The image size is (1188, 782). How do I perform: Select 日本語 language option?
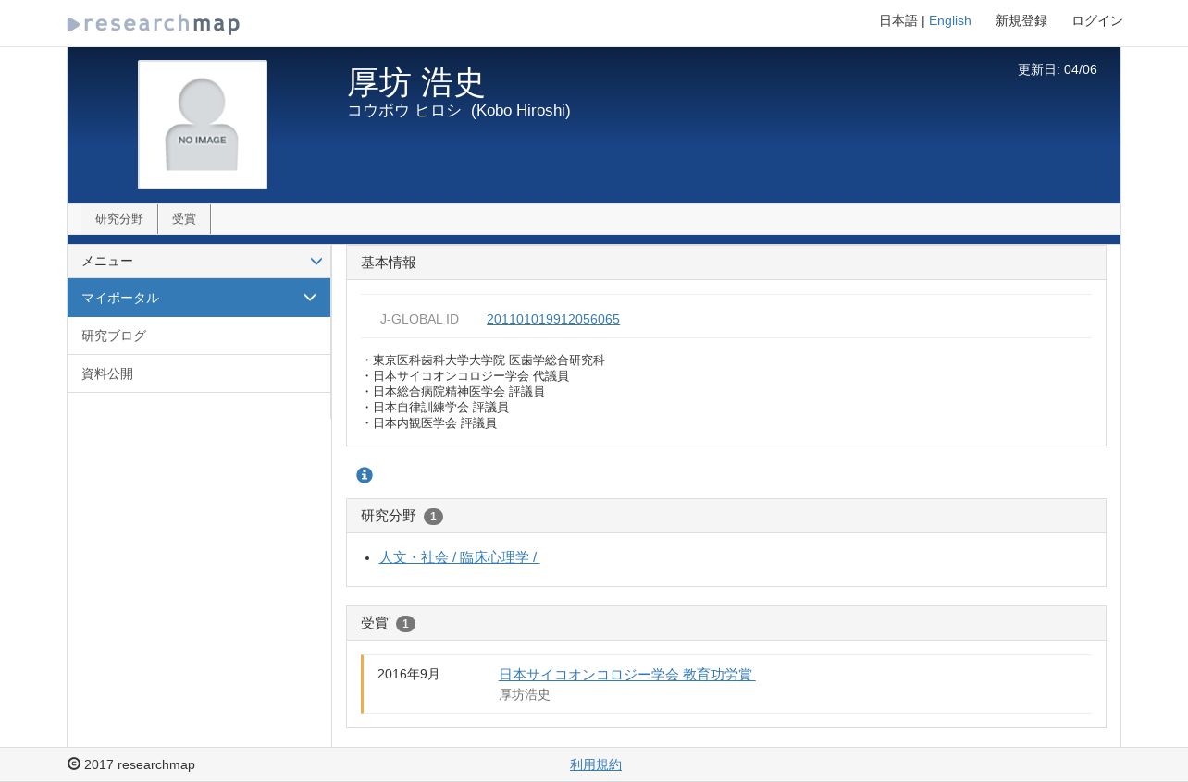[898, 20]
